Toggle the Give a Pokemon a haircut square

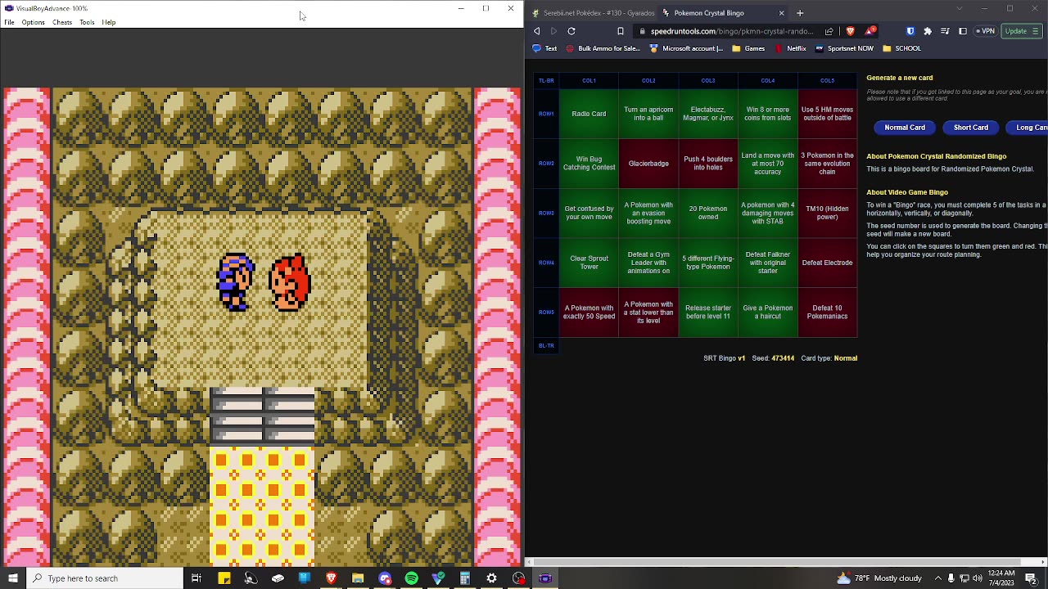coord(767,312)
